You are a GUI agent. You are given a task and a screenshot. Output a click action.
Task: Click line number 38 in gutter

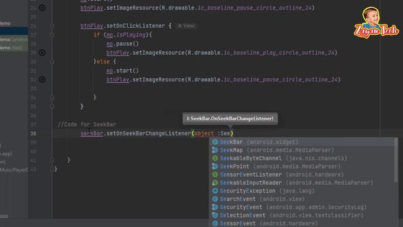tap(33, 134)
